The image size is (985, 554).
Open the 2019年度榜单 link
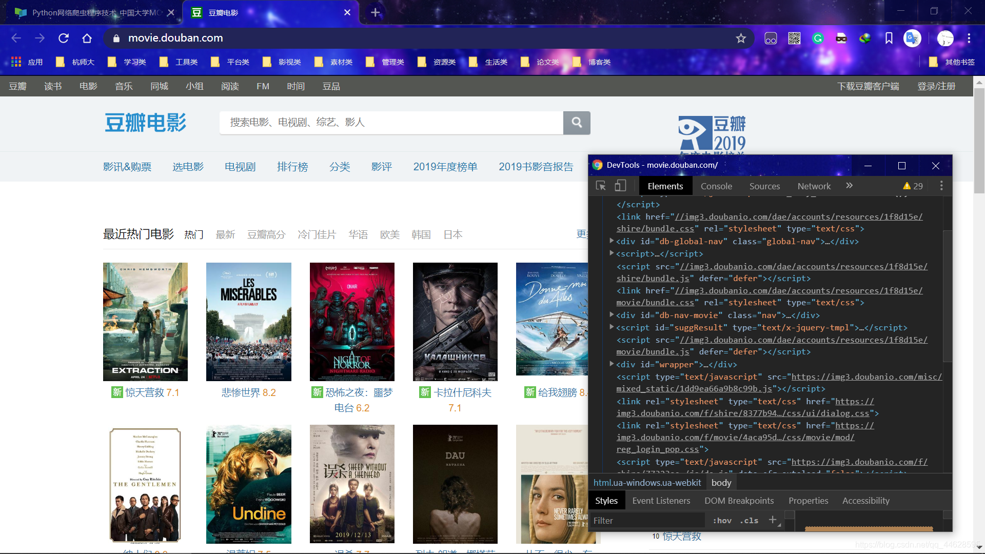(x=445, y=167)
